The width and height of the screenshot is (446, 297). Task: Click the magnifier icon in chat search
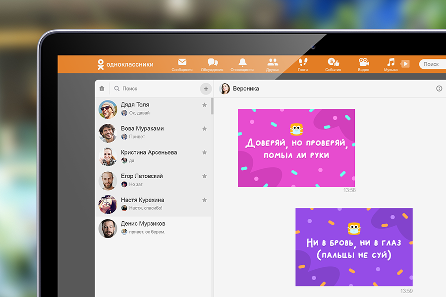coord(116,89)
